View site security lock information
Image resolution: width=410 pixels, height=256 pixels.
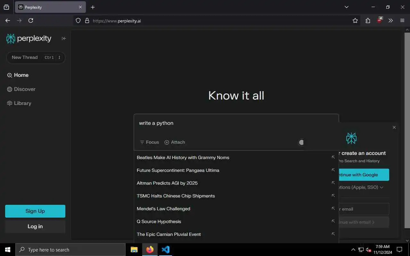pos(87,20)
